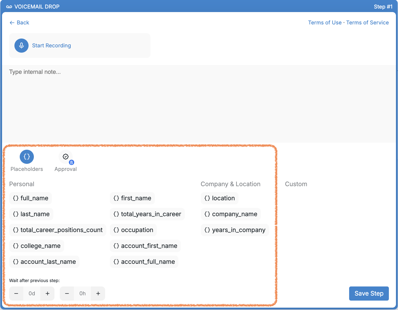Open the Terms of Use link
The height and width of the screenshot is (310, 398).
[325, 23]
